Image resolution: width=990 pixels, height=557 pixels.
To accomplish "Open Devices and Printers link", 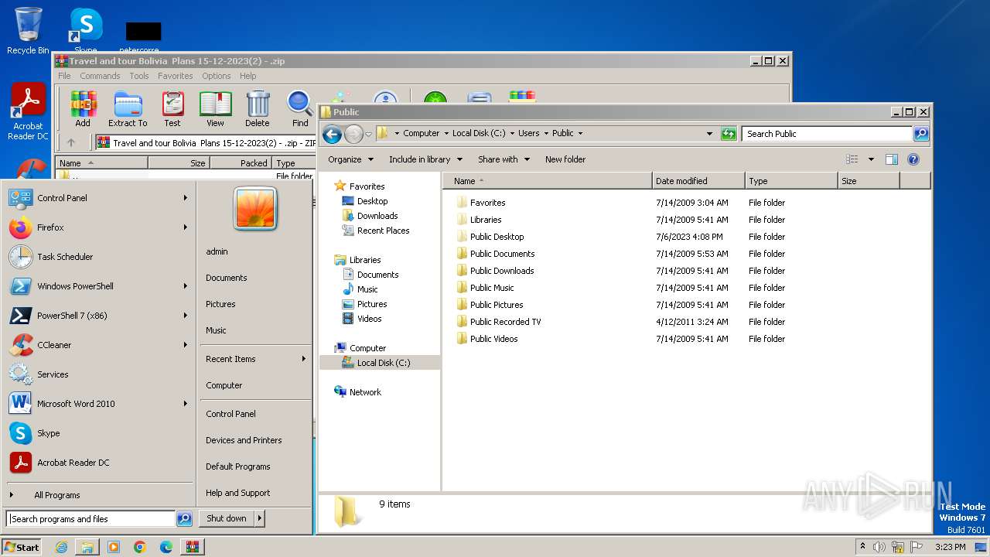I will tap(244, 440).
